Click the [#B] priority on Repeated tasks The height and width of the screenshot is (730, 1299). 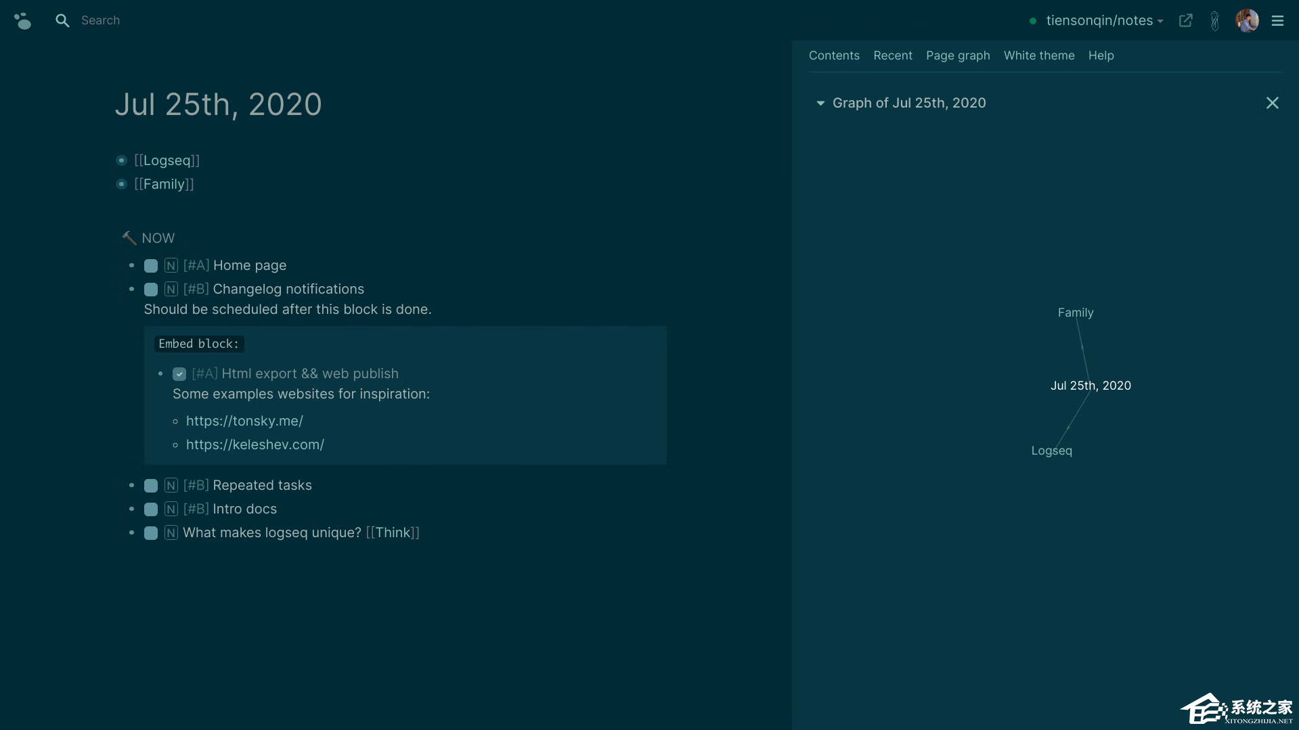pyautogui.click(x=196, y=485)
